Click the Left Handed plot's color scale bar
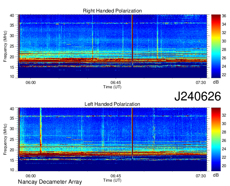 (216, 139)
